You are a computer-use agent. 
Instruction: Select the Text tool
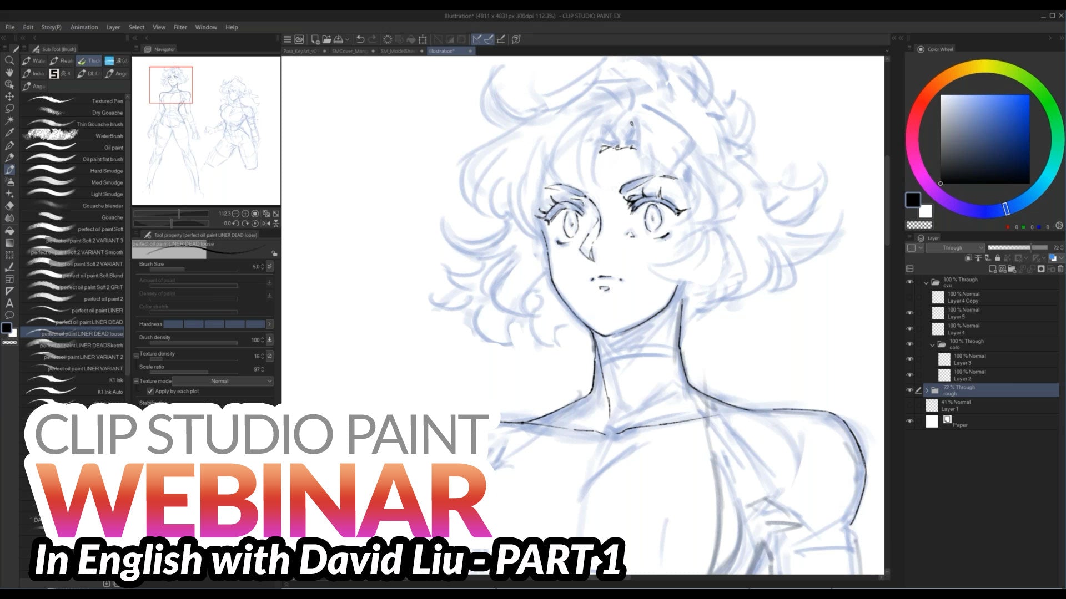9,303
